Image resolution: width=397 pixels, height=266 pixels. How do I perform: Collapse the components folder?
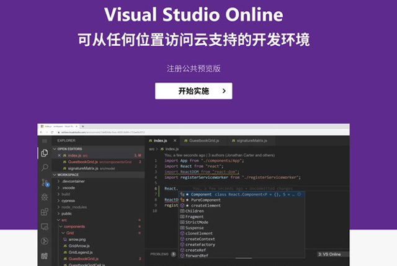tap(98, 226)
